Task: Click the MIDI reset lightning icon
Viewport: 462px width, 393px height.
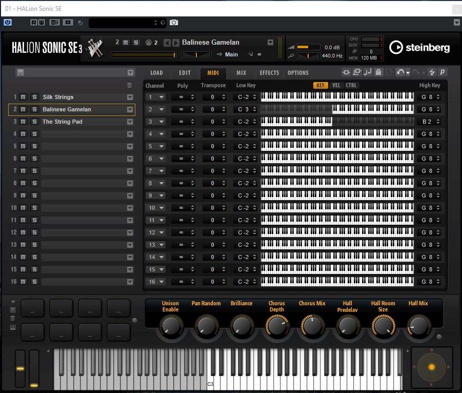Action: (x=432, y=72)
